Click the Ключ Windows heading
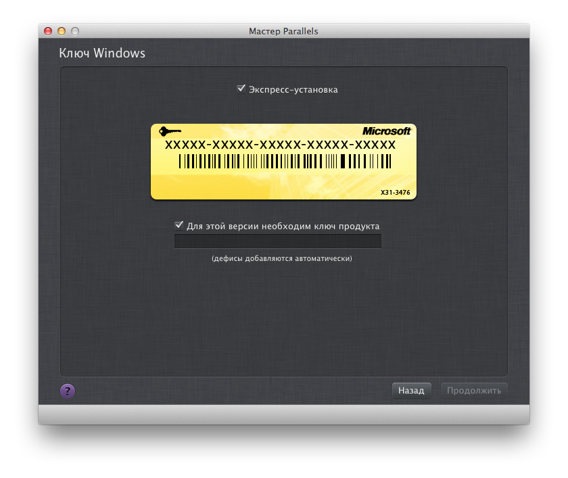The height and width of the screenshot is (478, 568). pos(102,53)
